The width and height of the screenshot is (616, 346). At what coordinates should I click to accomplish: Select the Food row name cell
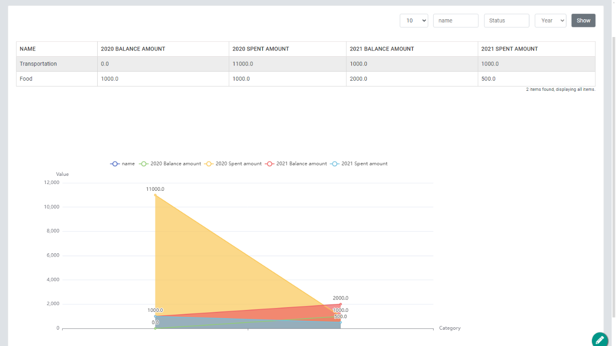[26, 79]
